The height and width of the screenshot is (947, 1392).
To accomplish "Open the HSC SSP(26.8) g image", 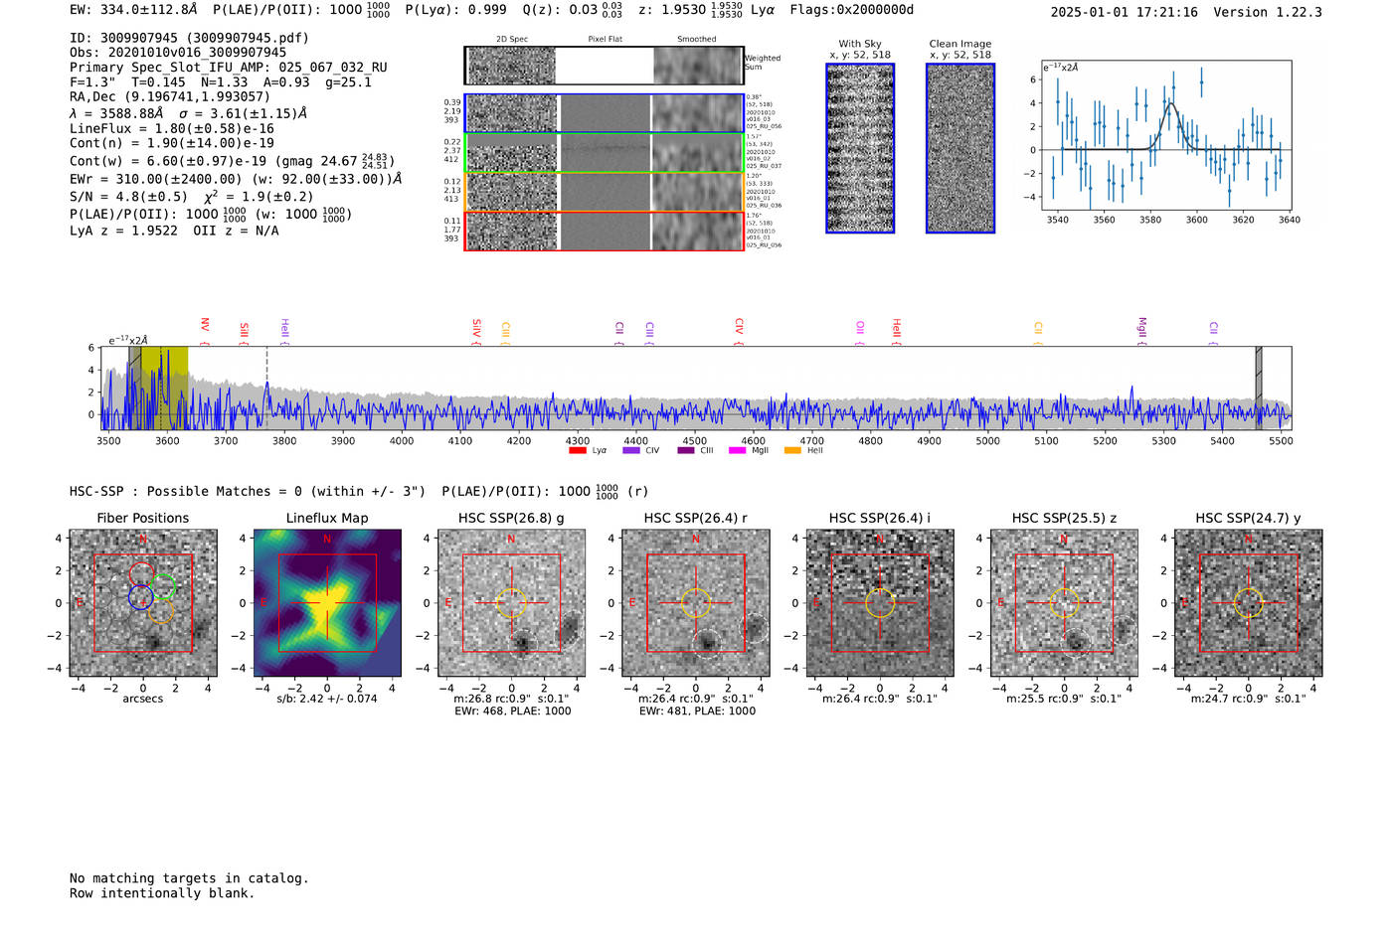I will 511,603.
